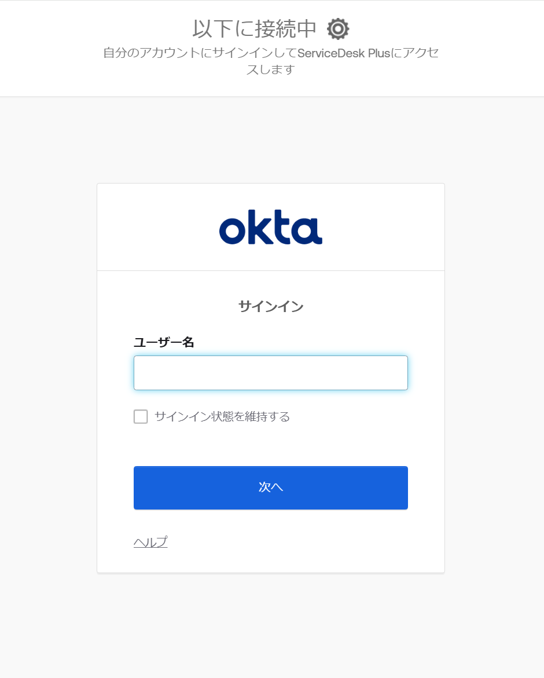Screen dimensions: 544x678
Task: Click the letter 't' of the Okta logo
Action: coord(282,228)
